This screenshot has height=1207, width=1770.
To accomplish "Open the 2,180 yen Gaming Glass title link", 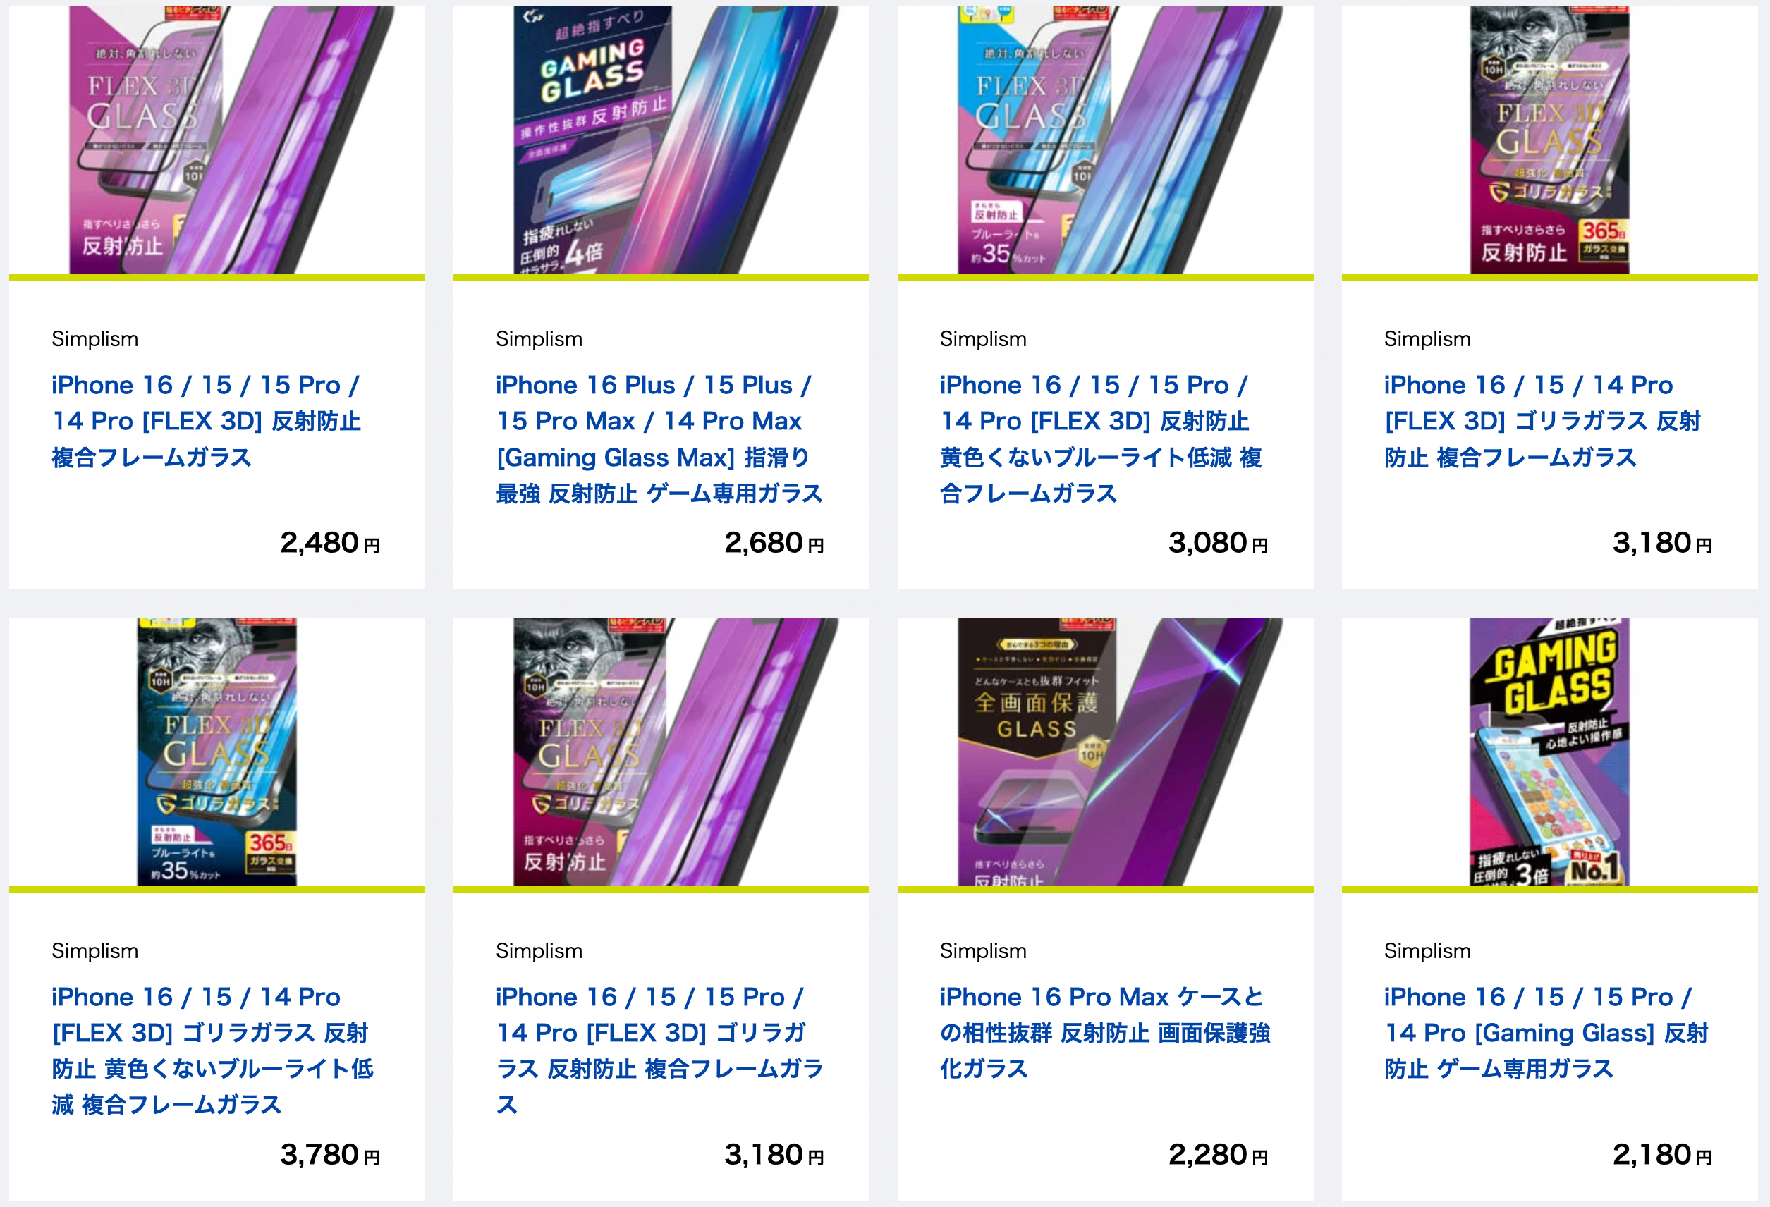I will (x=1546, y=1033).
